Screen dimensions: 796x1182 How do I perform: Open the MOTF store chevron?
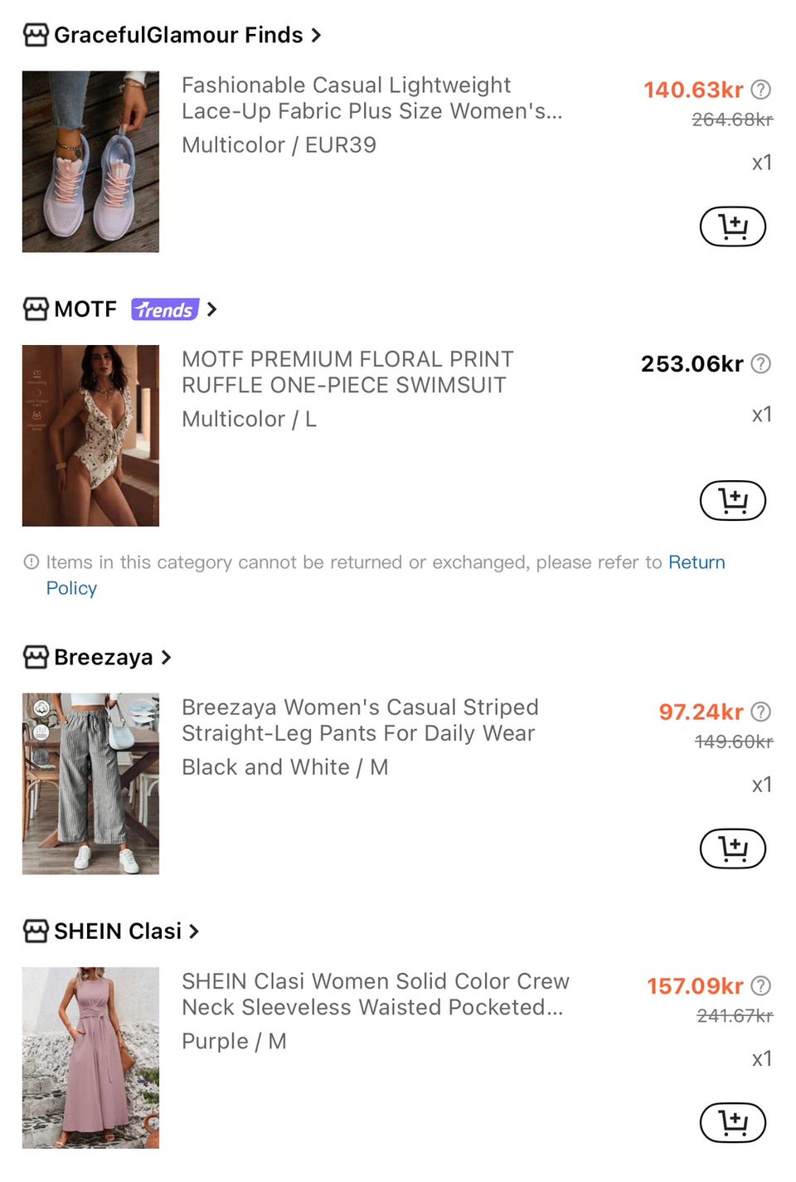click(x=211, y=309)
